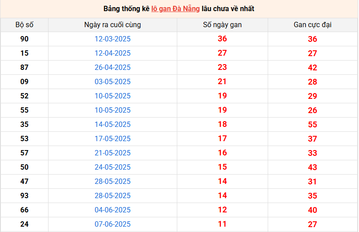Select number 87 in the Bộ số column

click(x=24, y=68)
